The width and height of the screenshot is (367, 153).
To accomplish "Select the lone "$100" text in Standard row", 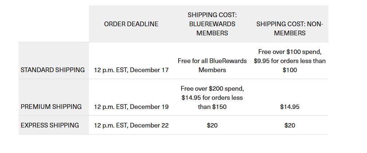I will [290, 70].
